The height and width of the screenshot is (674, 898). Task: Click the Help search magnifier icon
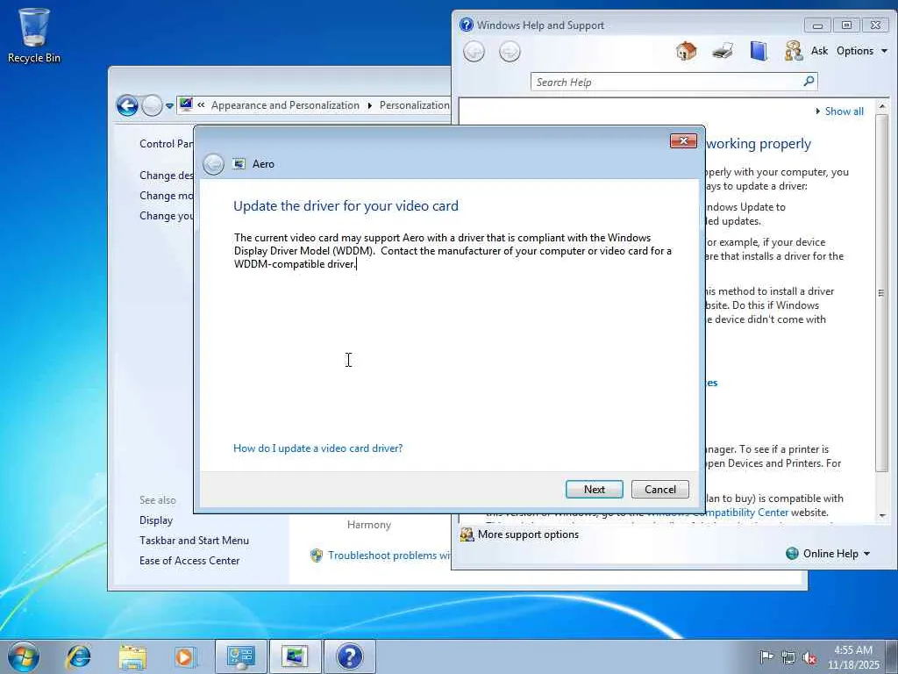click(809, 82)
